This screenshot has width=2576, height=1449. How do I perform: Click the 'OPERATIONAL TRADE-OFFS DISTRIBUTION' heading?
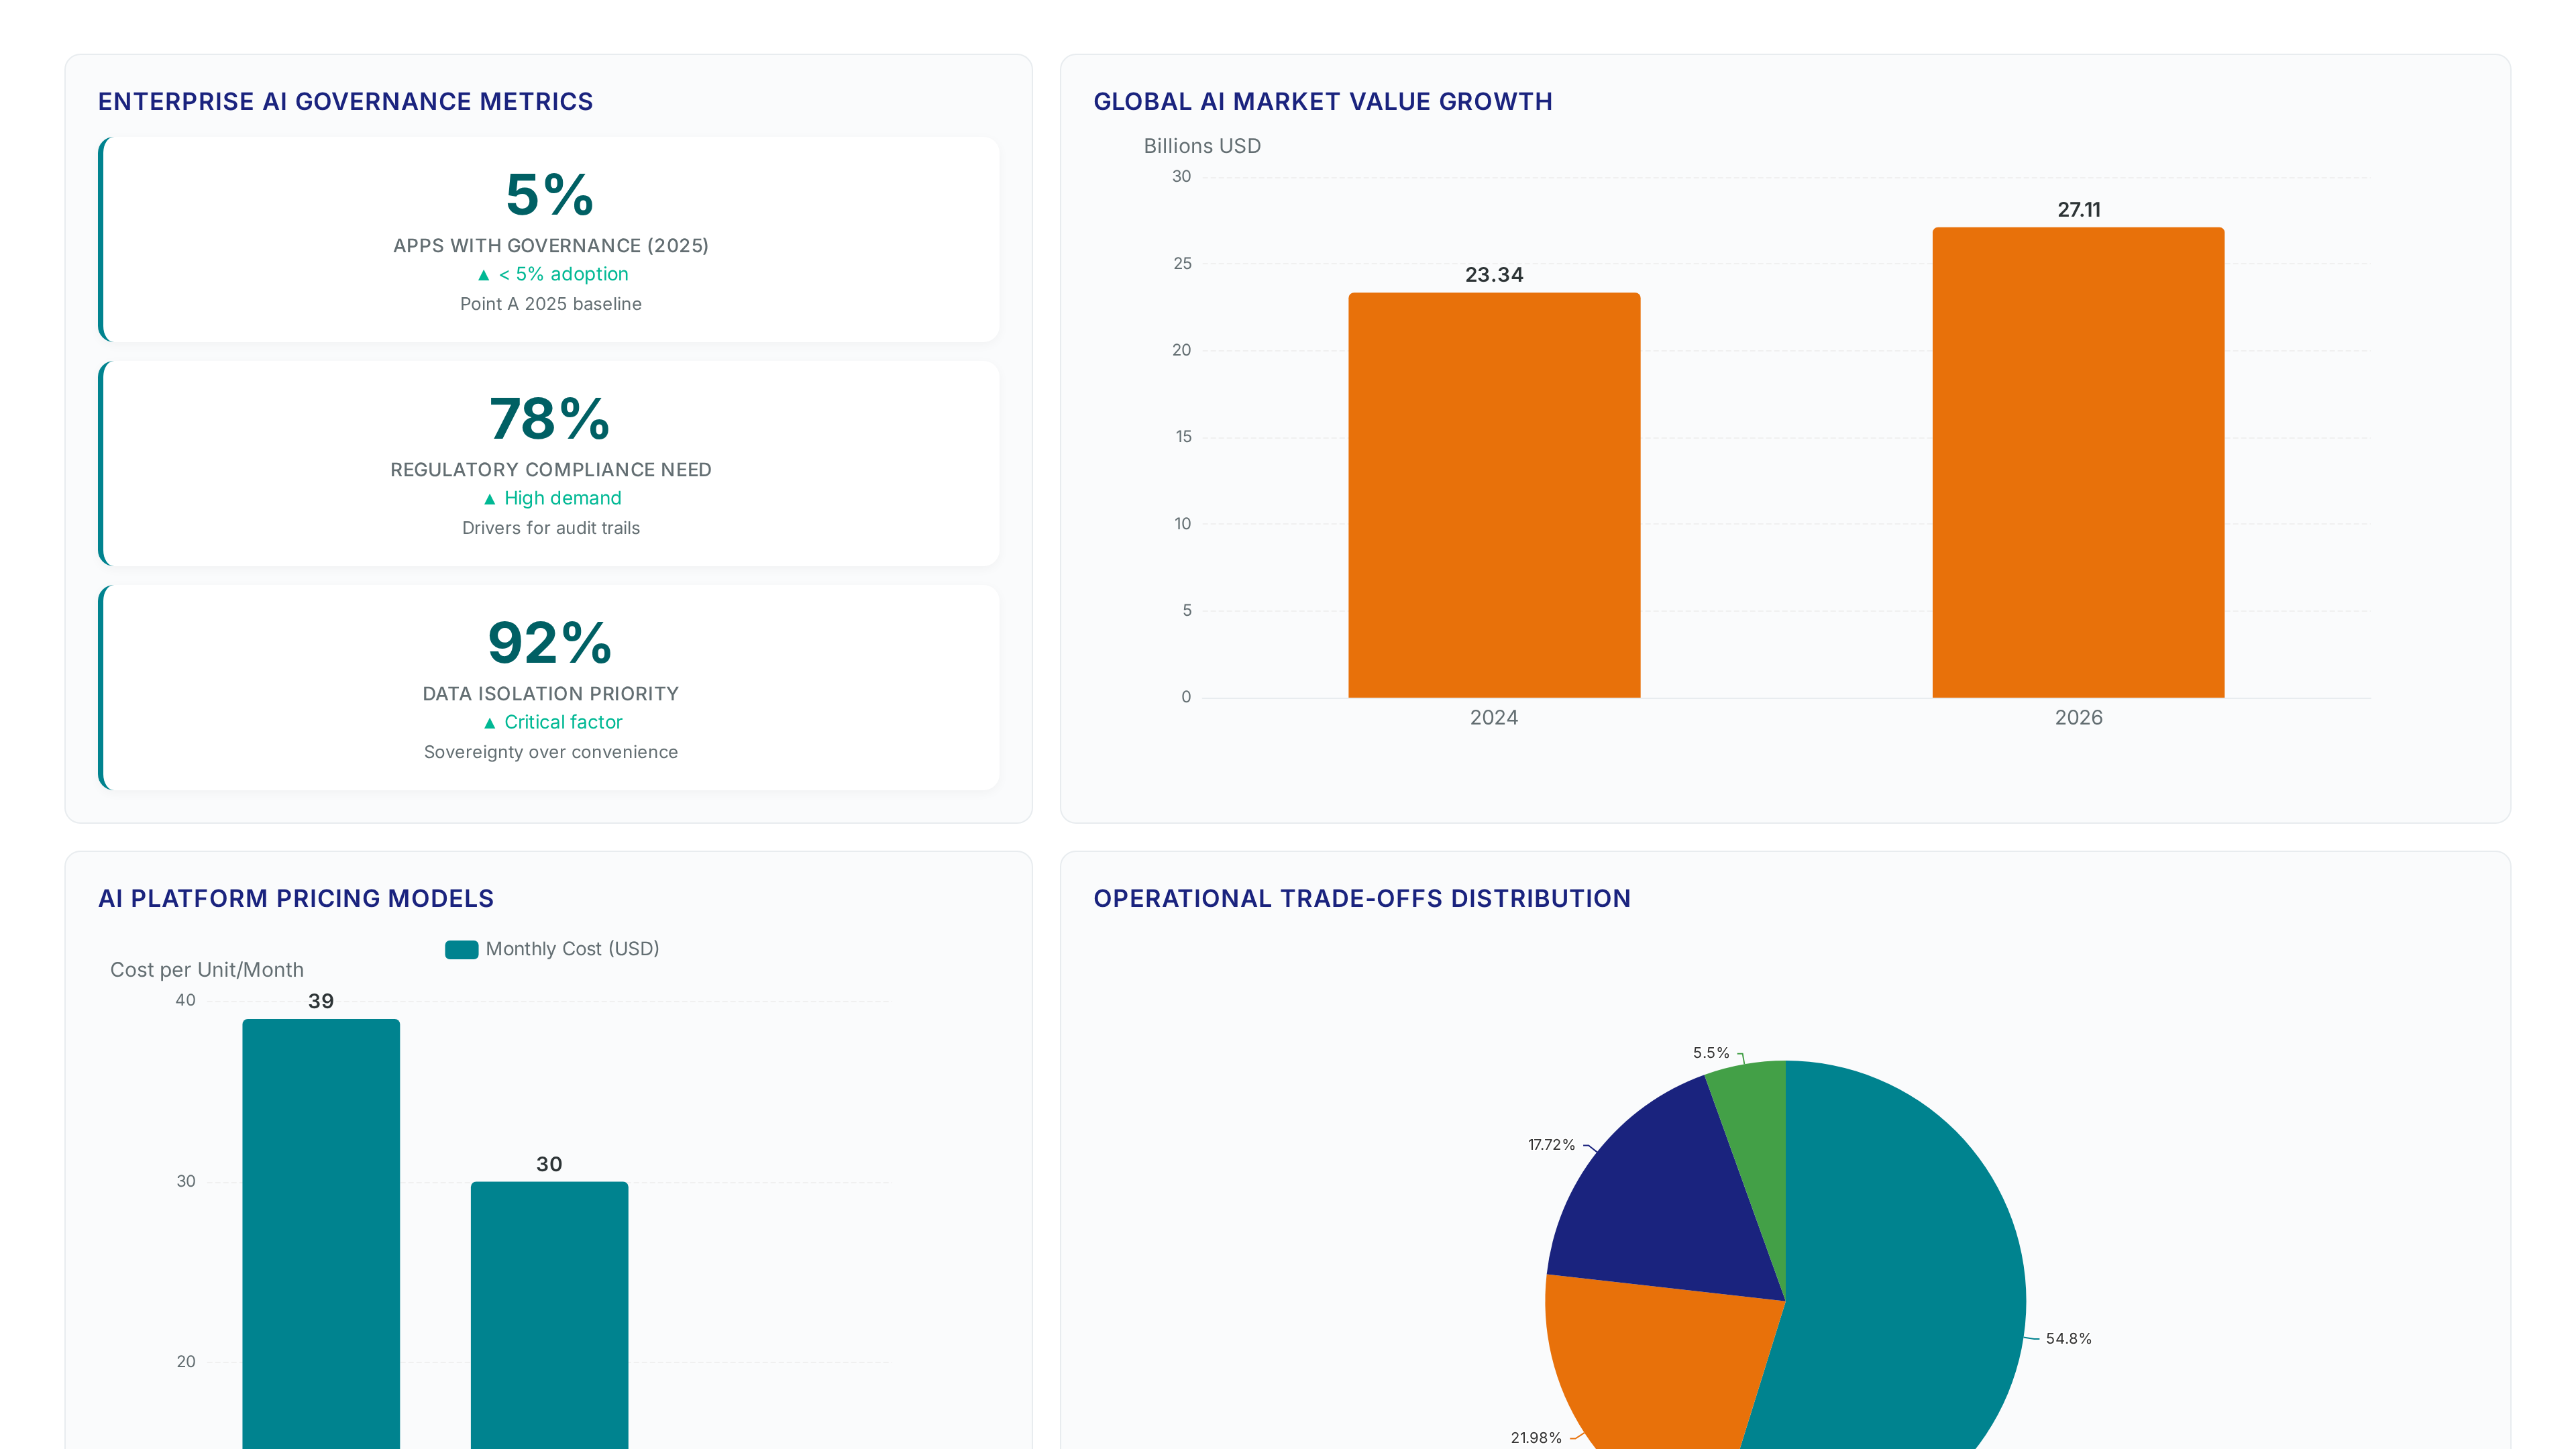[x=1362, y=899]
